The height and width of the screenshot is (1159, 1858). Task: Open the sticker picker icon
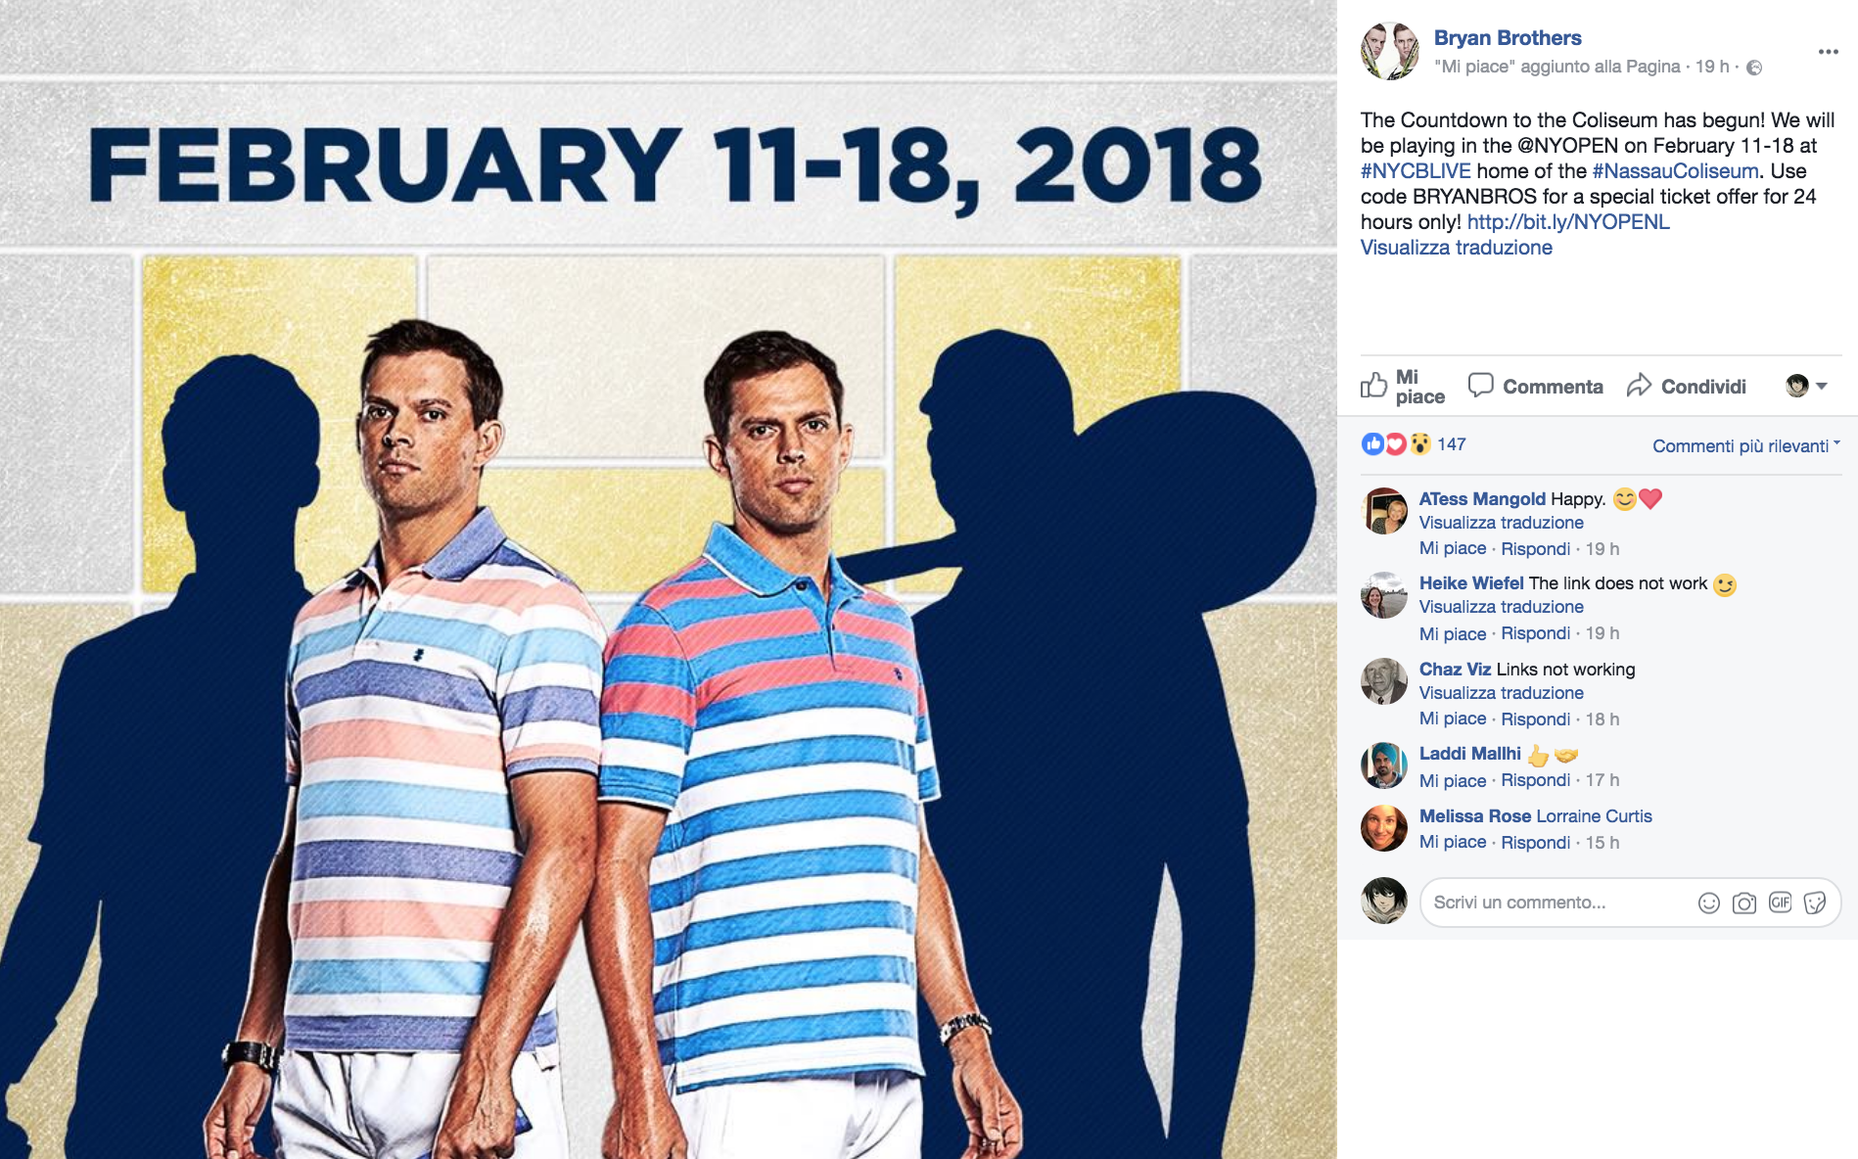click(x=1815, y=903)
